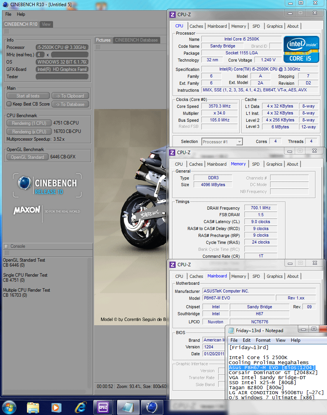
Task: Open the About tab in the Mainboard CPU-Z window
Action: pyautogui.click(x=293, y=276)
